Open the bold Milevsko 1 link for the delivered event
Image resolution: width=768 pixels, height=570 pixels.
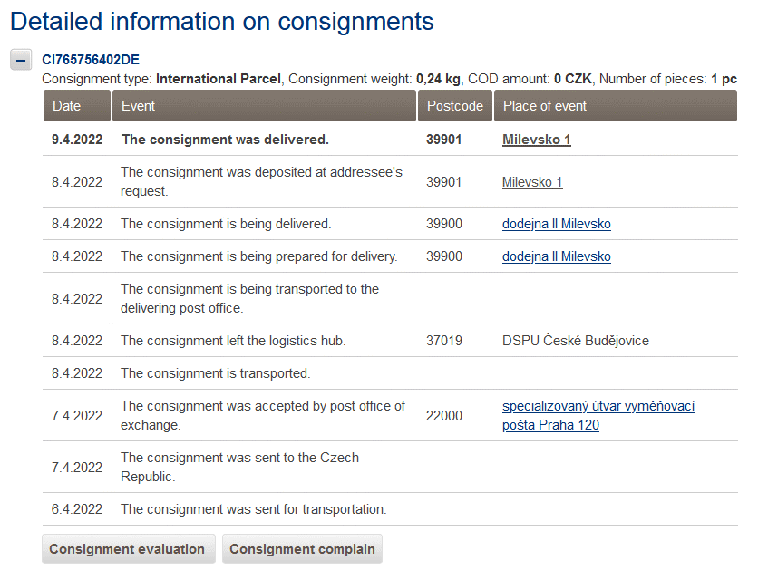point(536,140)
